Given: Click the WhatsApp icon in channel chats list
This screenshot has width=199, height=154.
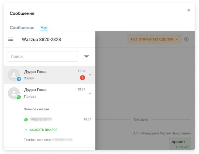Looking at the screenshot, I should point(26,119).
